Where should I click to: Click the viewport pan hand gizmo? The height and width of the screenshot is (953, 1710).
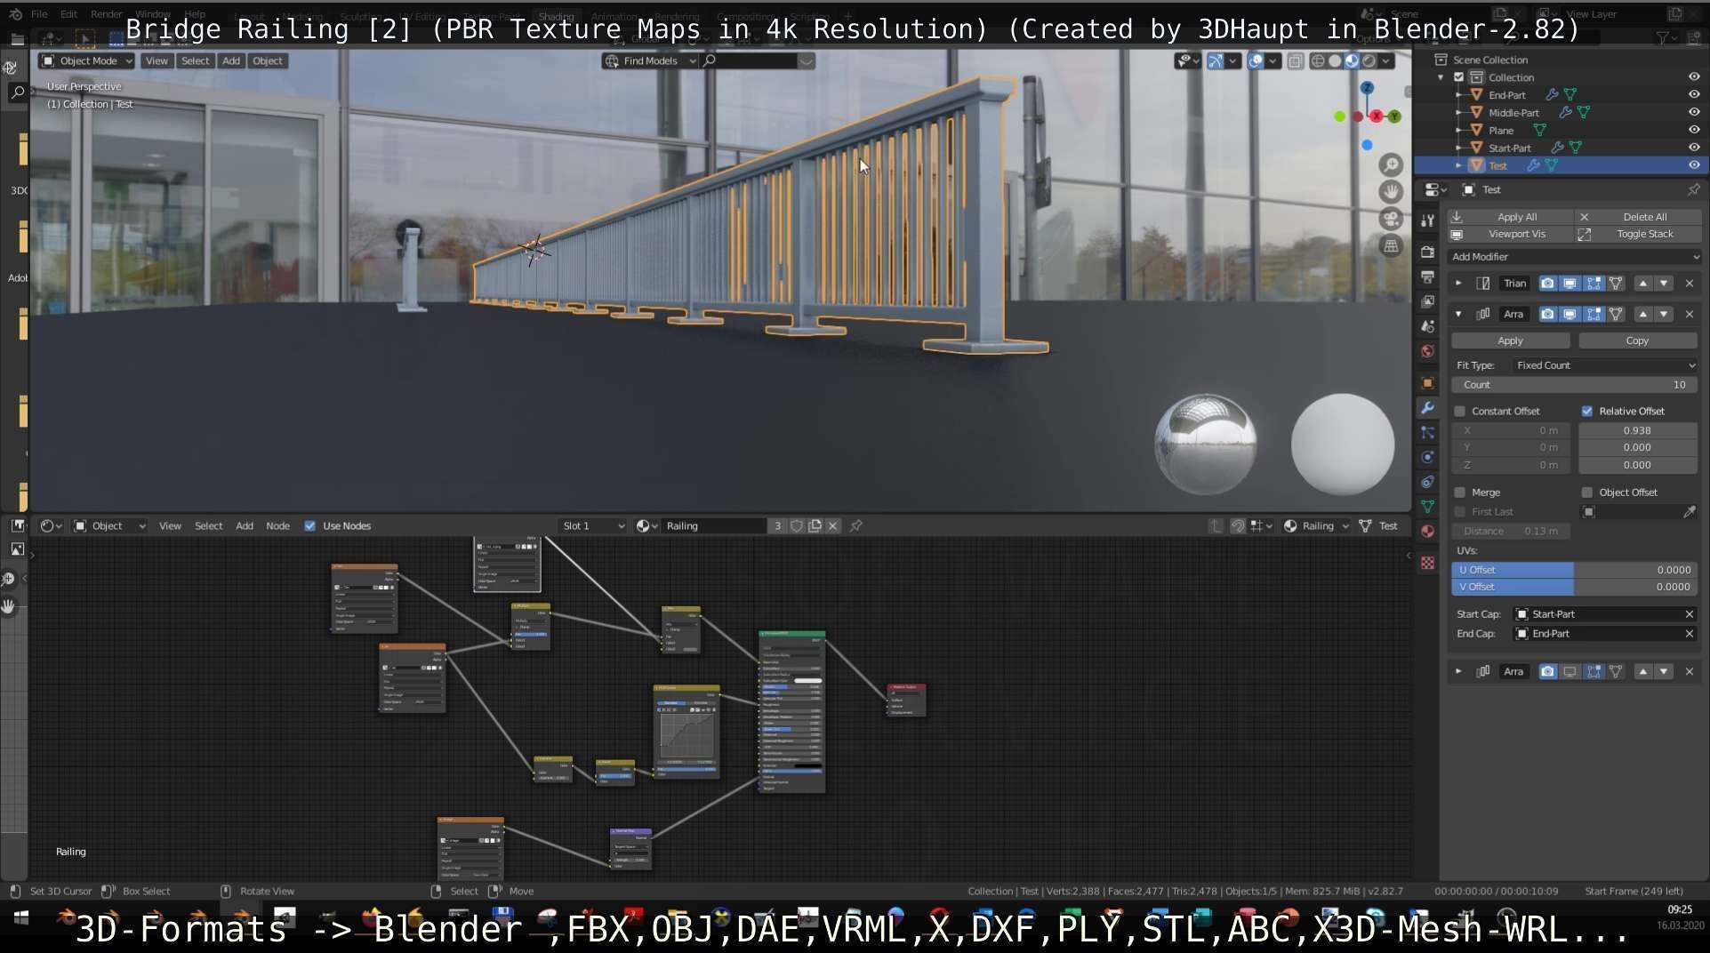point(1391,191)
